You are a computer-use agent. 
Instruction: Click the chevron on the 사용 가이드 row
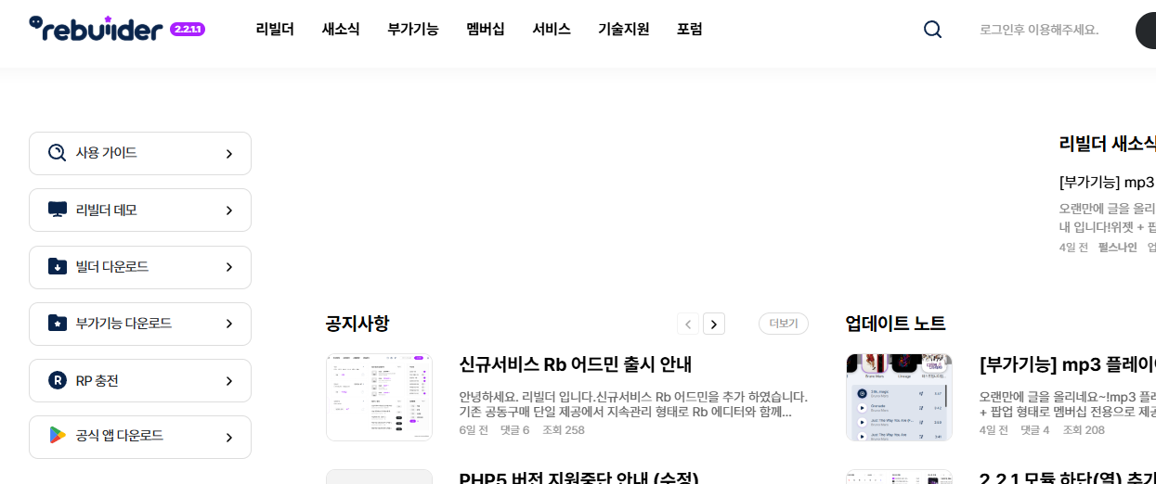pyautogui.click(x=229, y=154)
